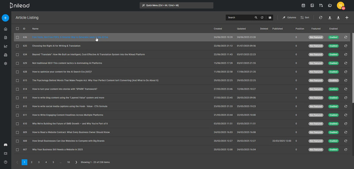Toggle the Enabled badge on article 636
The height and width of the screenshot is (169, 354).
(333, 37)
